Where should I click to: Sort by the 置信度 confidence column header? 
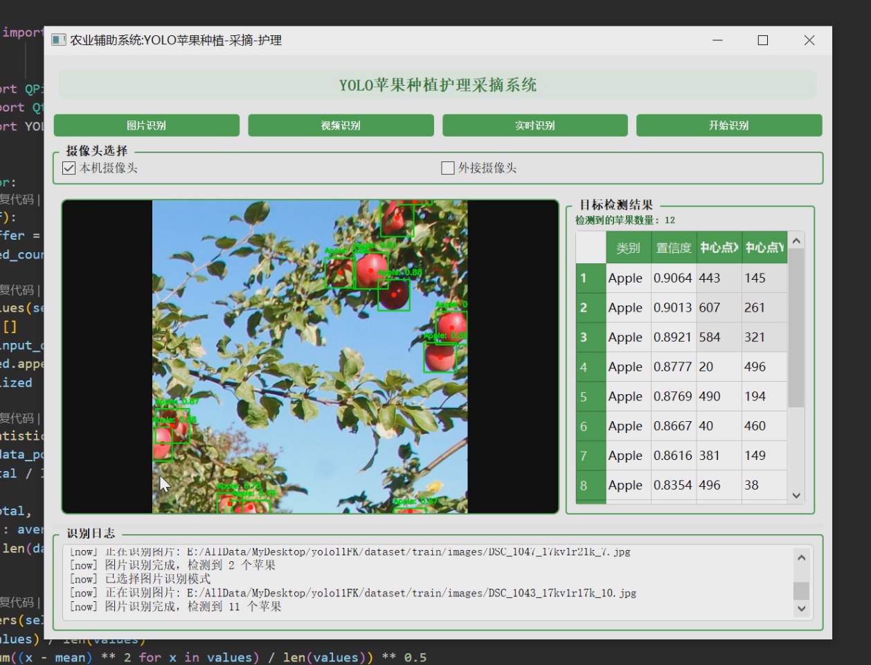(673, 247)
